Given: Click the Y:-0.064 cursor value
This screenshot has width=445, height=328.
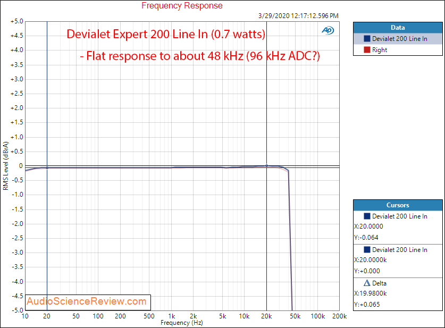Looking at the screenshot, I should pos(366,238).
